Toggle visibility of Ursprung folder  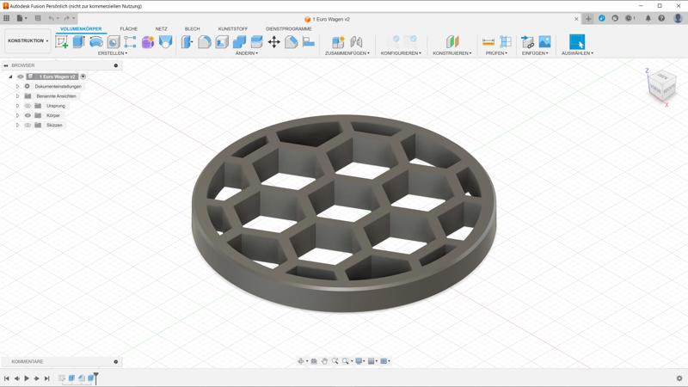point(28,106)
